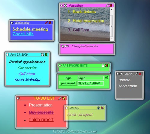
Task: Open the Schedule meeting link
Action: [30, 29]
